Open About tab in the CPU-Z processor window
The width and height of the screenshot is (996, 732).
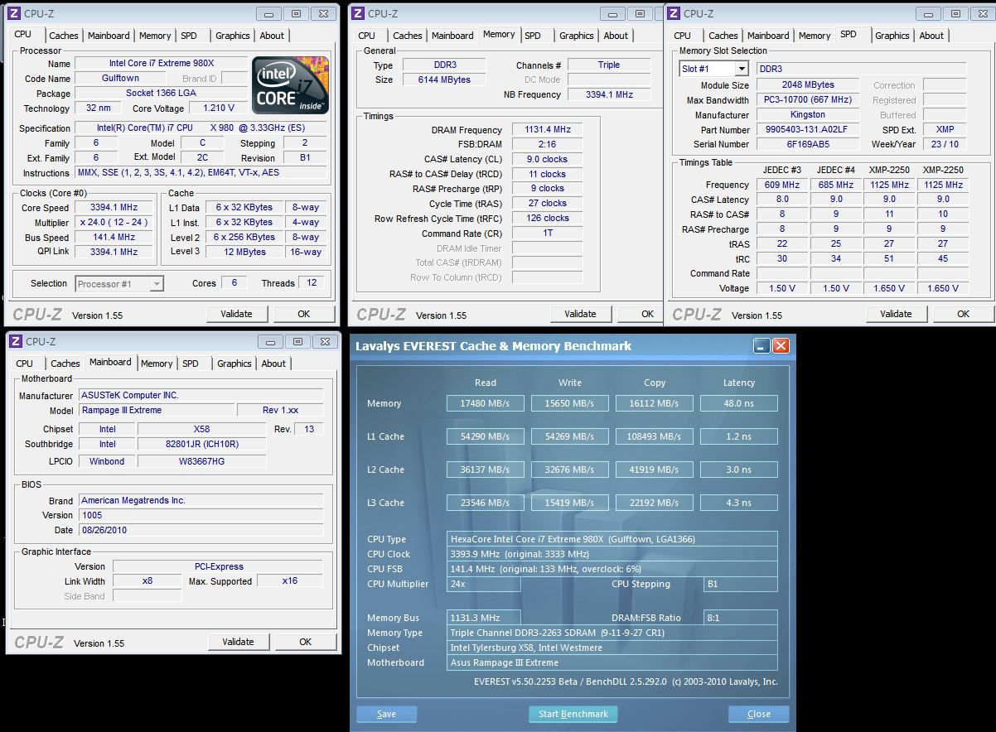[x=272, y=36]
